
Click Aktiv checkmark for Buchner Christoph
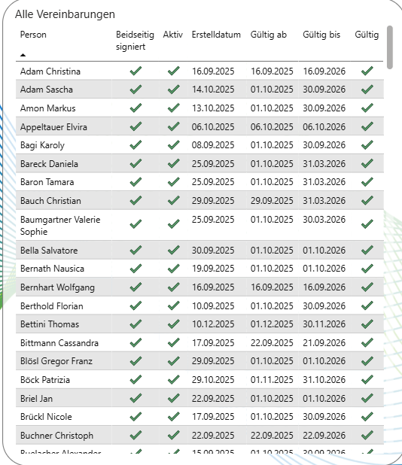pyautogui.click(x=174, y=435)
